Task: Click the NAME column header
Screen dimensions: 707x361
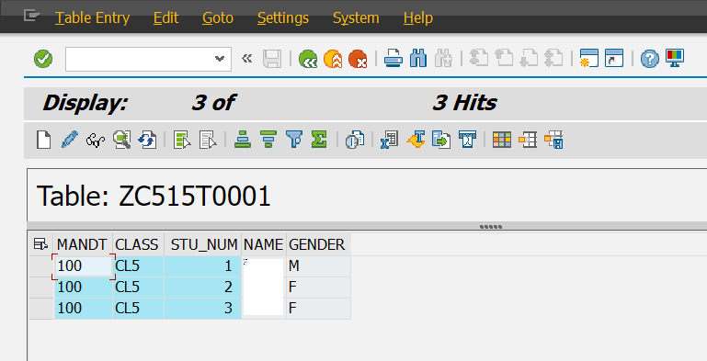Action: 263,244
